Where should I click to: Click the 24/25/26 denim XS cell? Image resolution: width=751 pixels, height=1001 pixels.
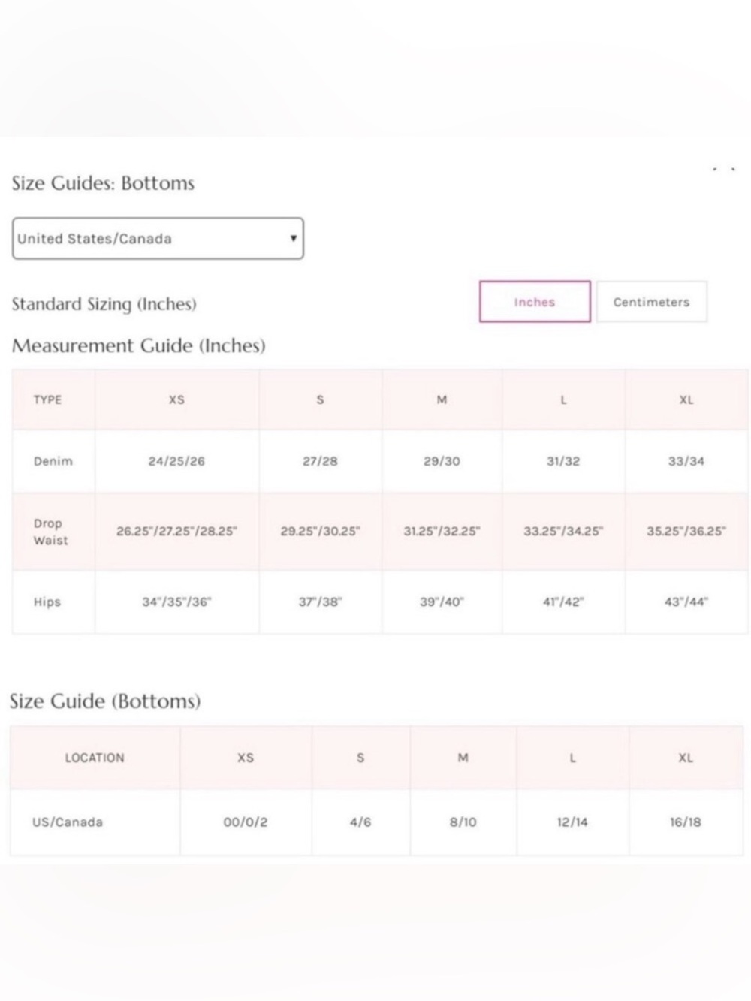176,461
